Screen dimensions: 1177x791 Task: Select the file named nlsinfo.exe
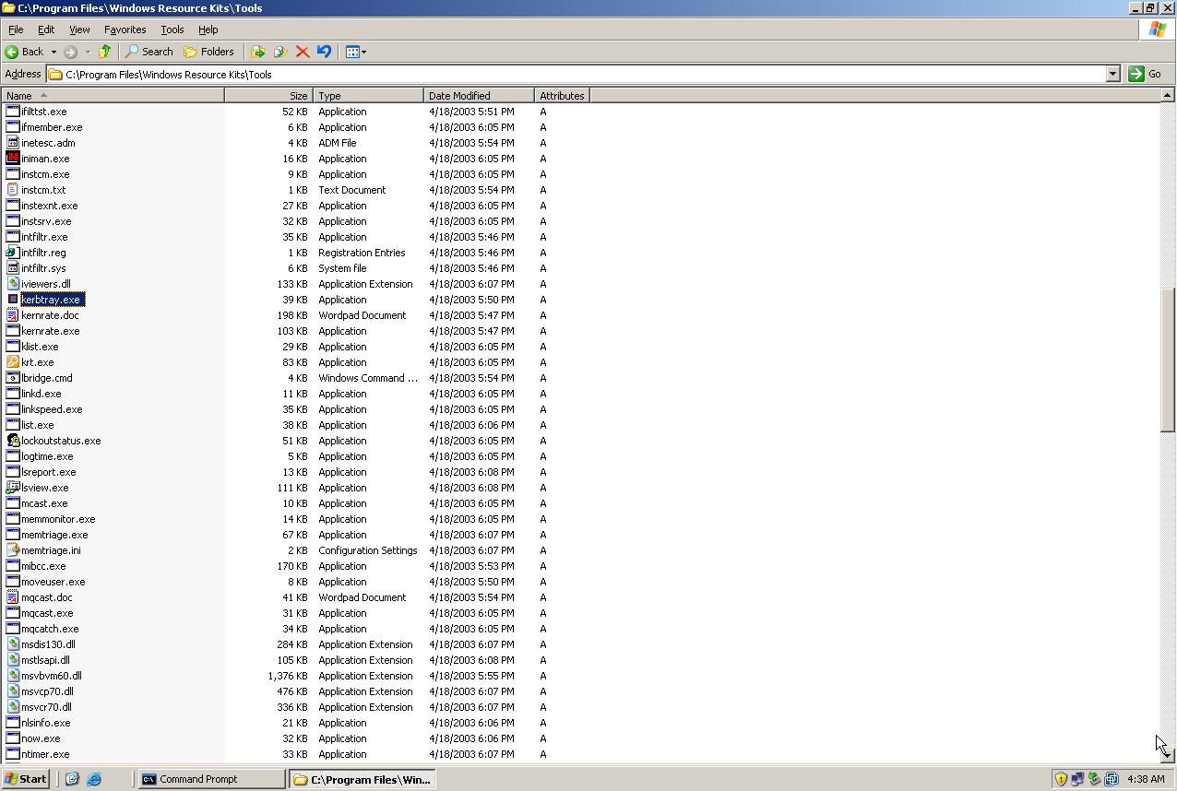(46, 723)
